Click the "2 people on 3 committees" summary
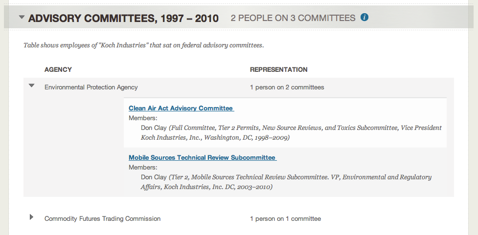The height and width of the screenshot is (235, 478). (293, 18)
